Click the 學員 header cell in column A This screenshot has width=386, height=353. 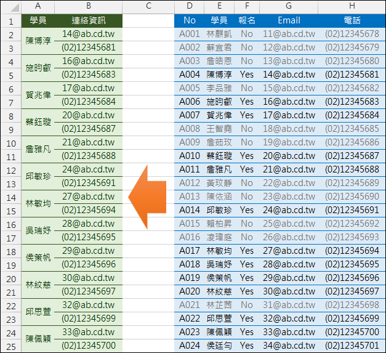pyautogui.click(x=38, y=21)
